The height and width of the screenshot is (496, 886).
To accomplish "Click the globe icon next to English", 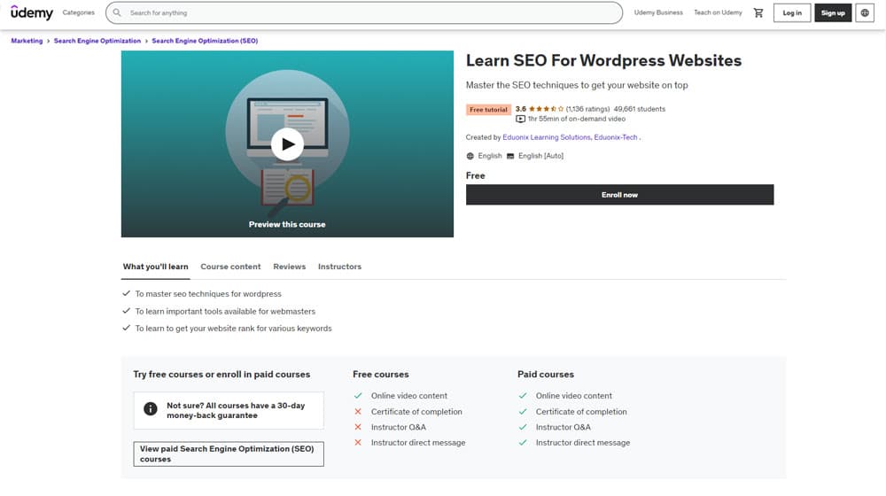I will pyautogui.click(x=470, y=156).
